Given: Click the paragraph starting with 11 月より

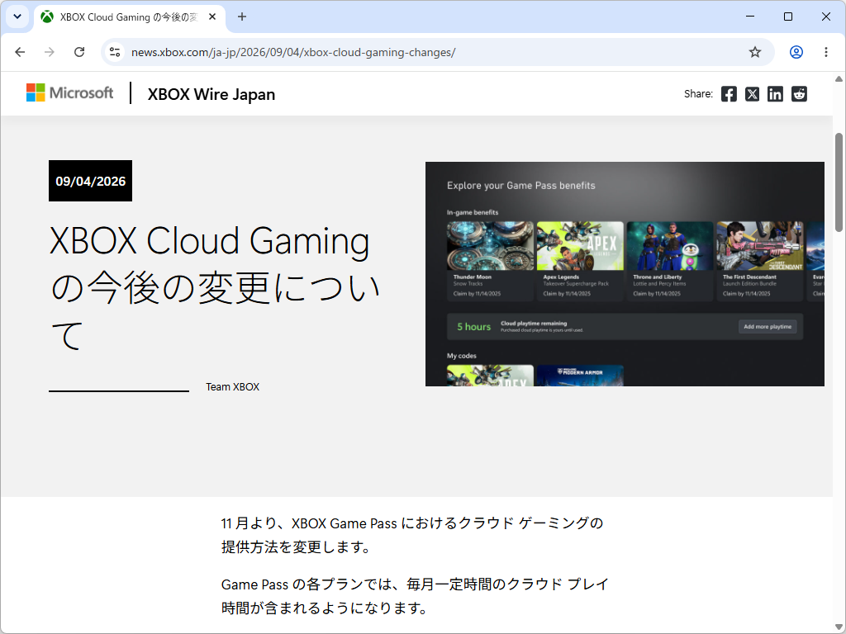Looking at the screenshot, I should coord(412,535).
